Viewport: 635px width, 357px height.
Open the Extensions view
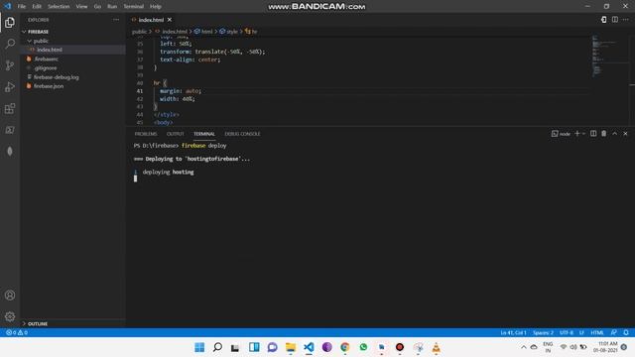[x=10, y=108]
